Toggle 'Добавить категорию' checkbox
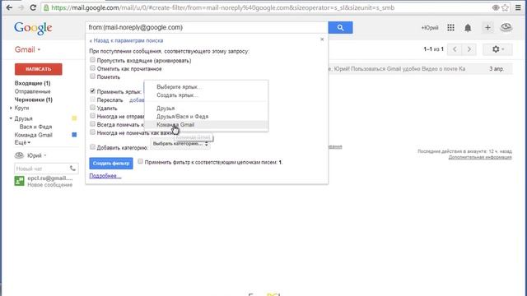Image resolution: width=527 pixels, height=296 pixels. [92, 146]
